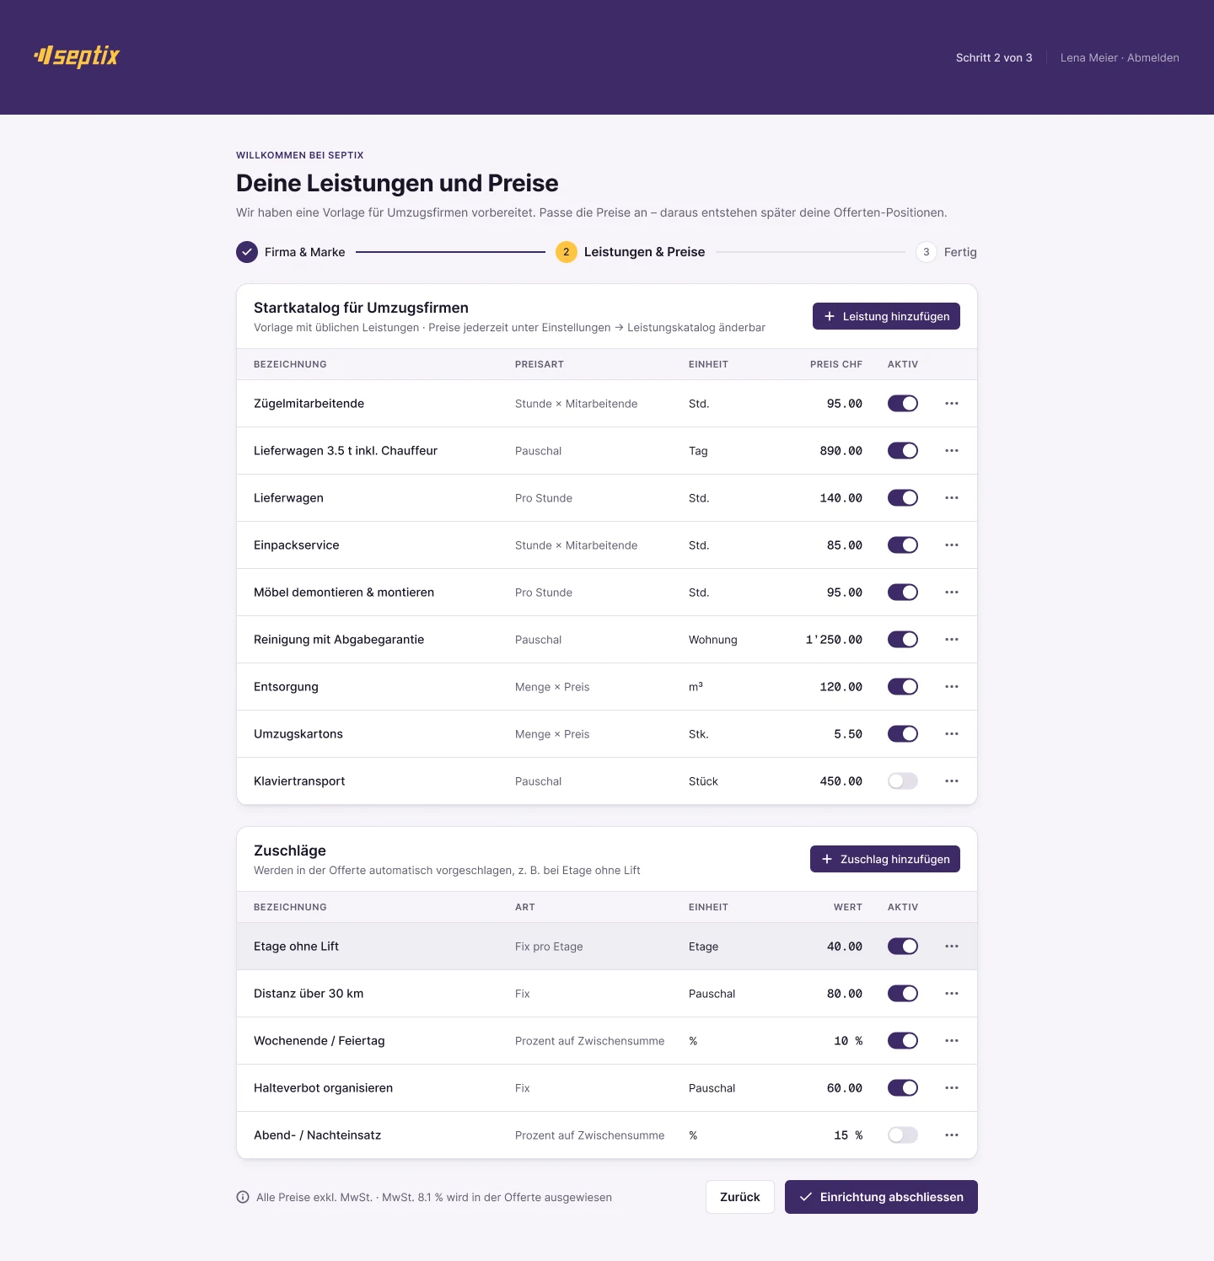Open more options for Wochenende / Feiertag

click(x=952, y=1041)
